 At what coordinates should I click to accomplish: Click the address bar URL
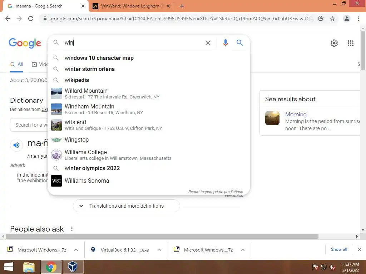click(x=182, y=19)
